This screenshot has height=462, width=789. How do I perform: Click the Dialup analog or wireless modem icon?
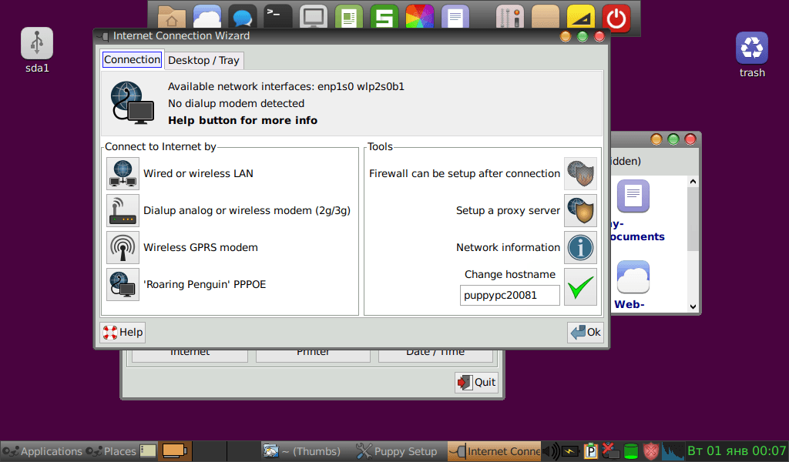click(x=123, y=211)
